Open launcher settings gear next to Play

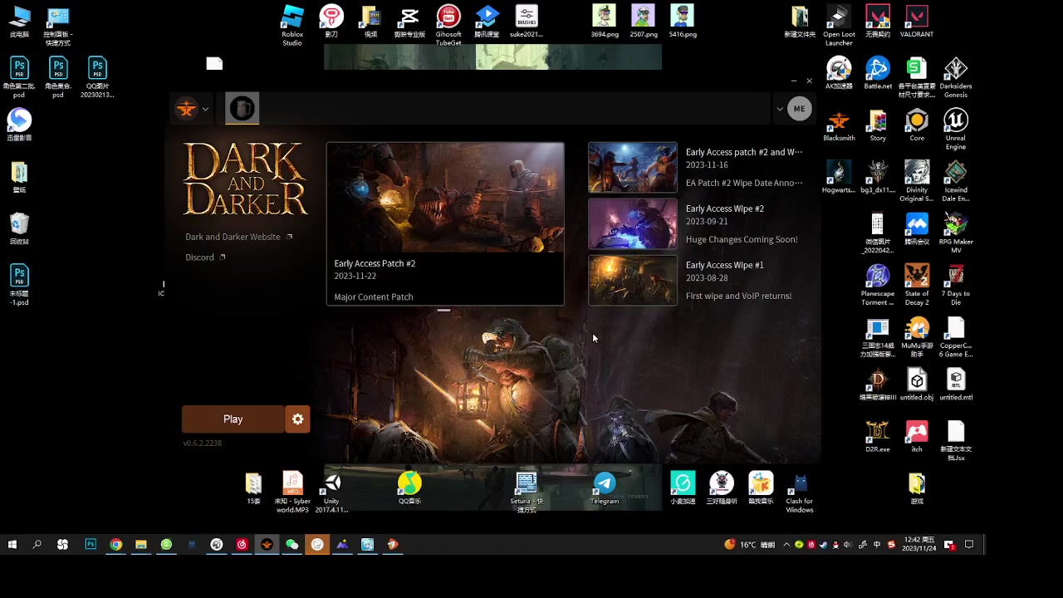[x=297, y=419]
